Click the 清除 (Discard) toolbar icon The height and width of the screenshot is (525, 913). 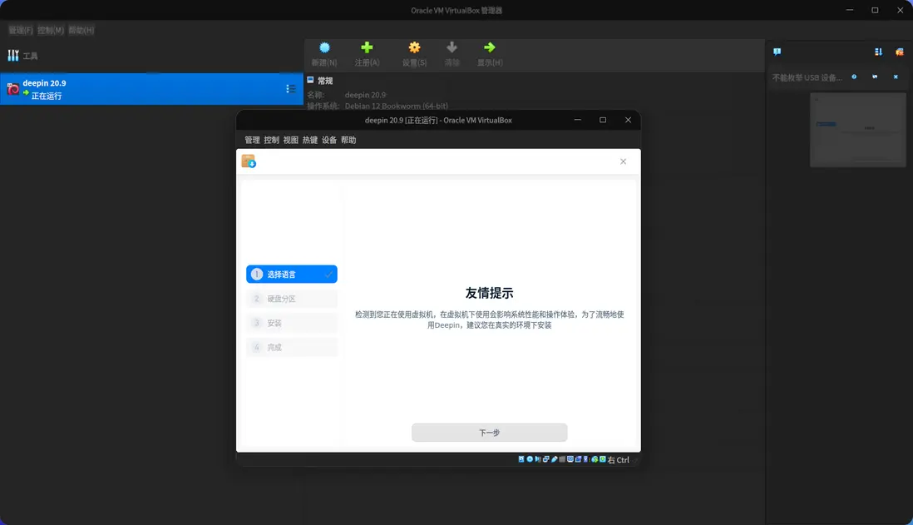point(452,52)
